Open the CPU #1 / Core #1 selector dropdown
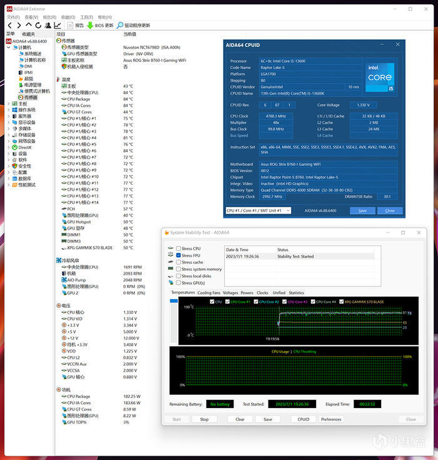Viewport: 438px width, 460px height. tap(258, 211)
